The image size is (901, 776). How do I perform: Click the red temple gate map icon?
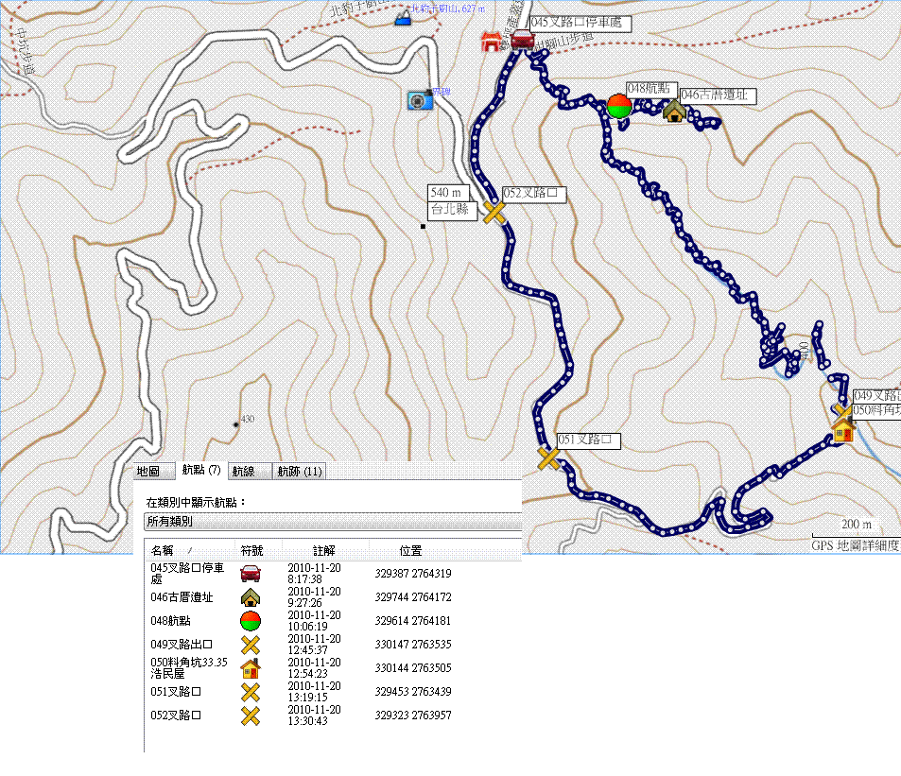491,41
